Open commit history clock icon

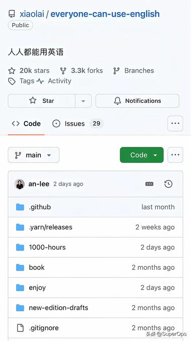168,184
